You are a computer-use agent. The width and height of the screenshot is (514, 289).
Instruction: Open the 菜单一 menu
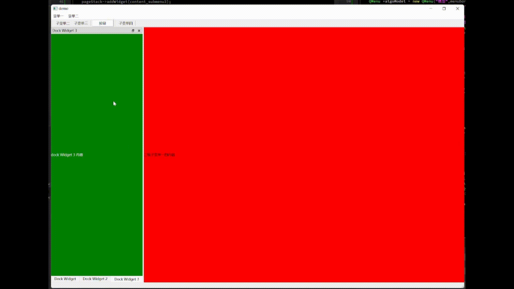[x=58, y=16]
